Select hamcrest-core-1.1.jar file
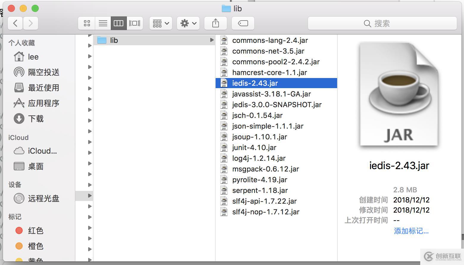464x265 pixels. click(276, 72)
